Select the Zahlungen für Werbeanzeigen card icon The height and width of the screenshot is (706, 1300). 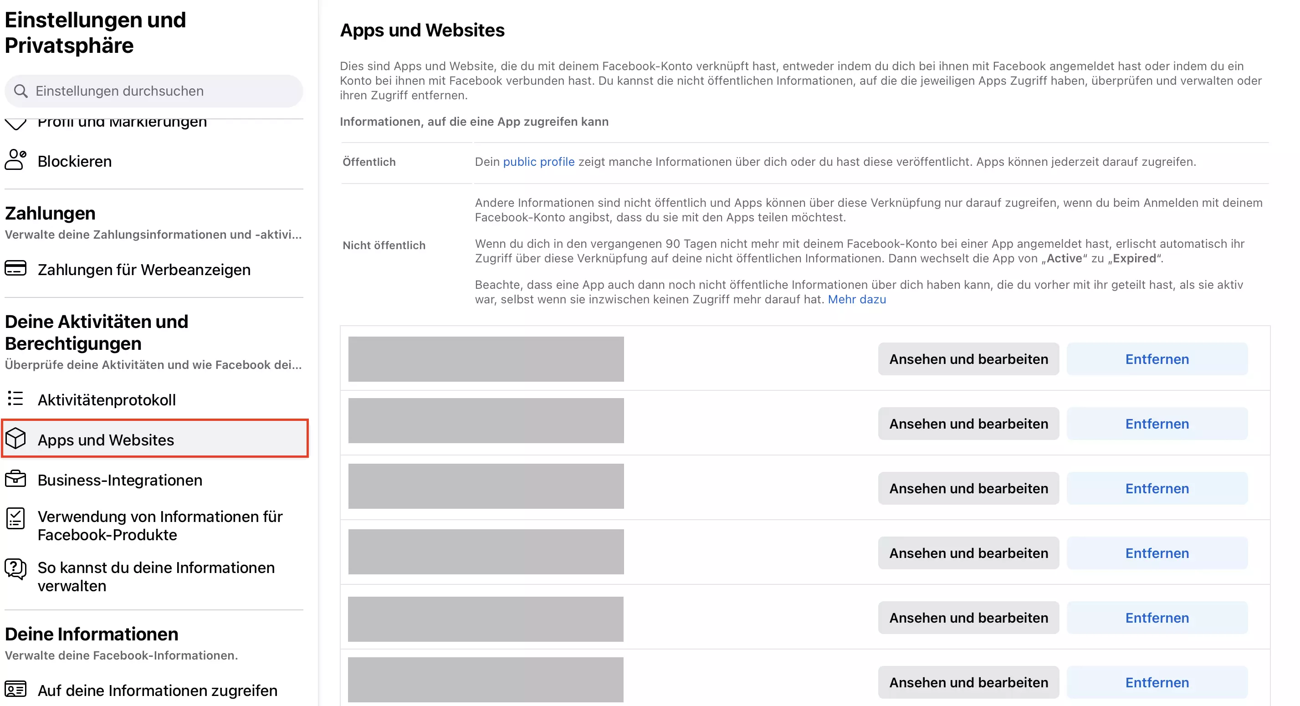(x=15, y=268)
